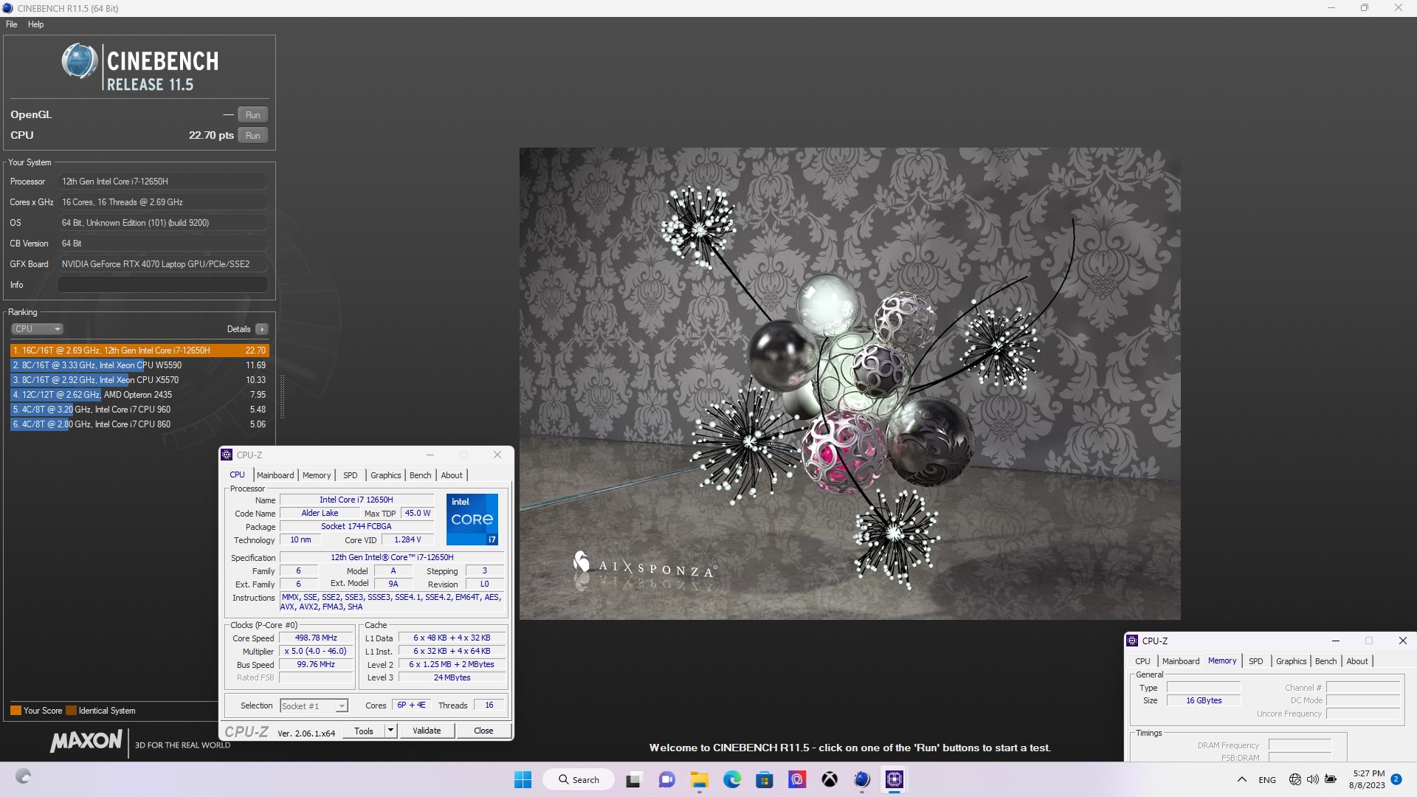Expand ranking Details arrow button

(x=262, y=329)
